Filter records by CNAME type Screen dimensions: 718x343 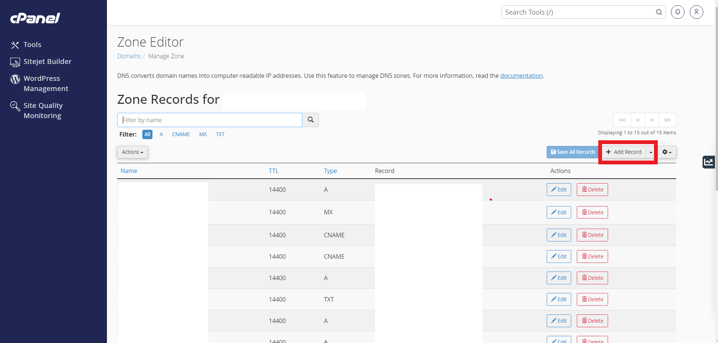181,134
